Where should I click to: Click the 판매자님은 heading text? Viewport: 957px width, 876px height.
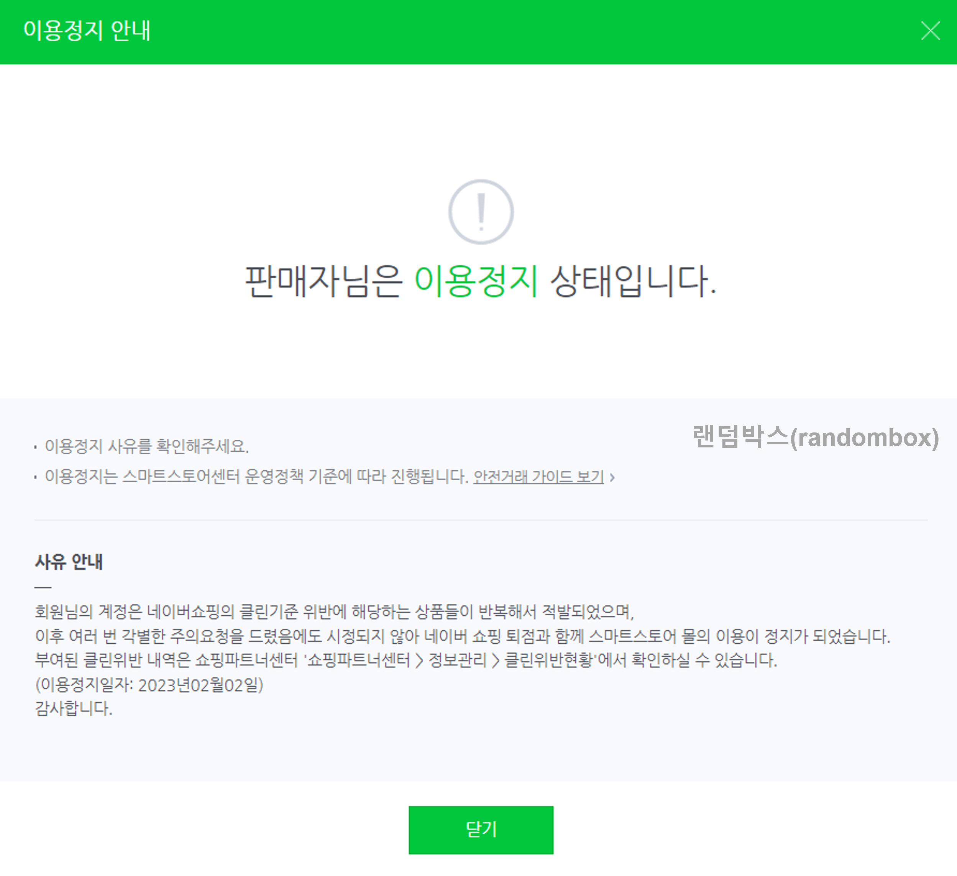click(x=324, y=281)
